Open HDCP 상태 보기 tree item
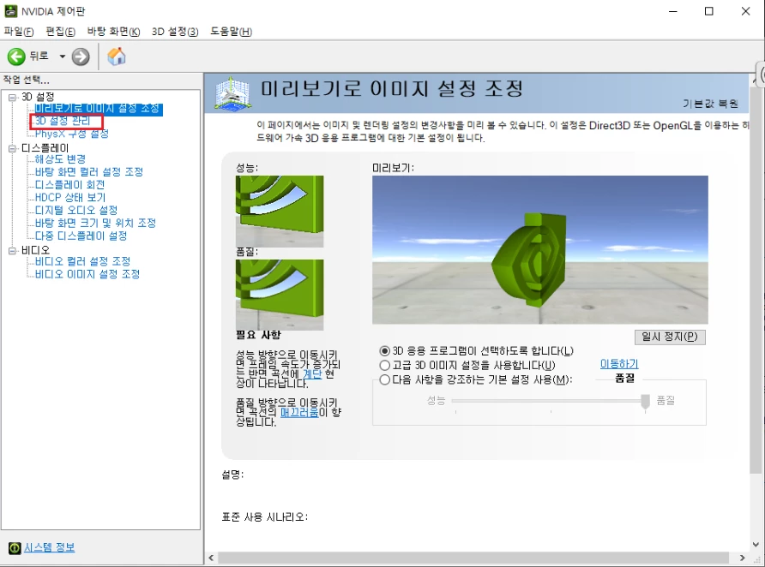Viewport: 765px width, 567px height. [70, 197]
